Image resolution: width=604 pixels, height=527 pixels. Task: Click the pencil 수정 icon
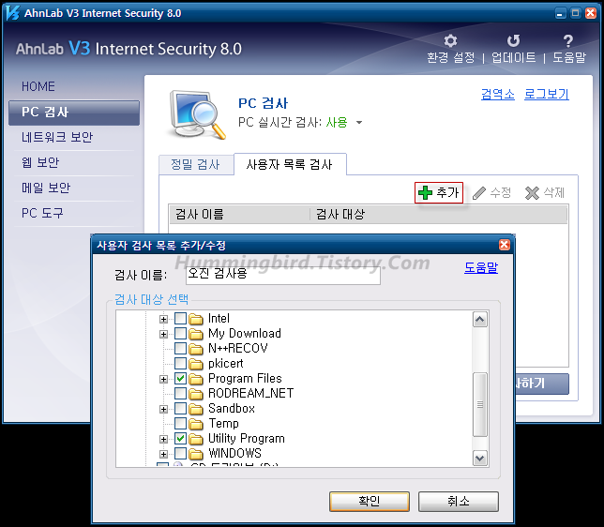tap(479, 193)
